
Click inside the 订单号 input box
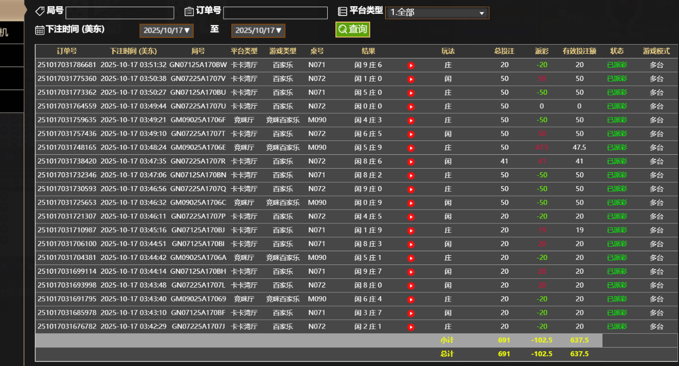(x=275, y=12)
